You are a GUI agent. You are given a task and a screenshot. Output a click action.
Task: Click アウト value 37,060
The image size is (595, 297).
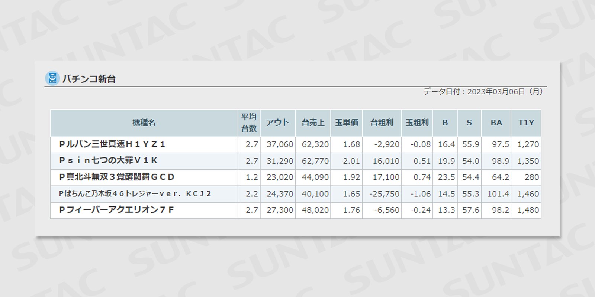coord(280,144)
